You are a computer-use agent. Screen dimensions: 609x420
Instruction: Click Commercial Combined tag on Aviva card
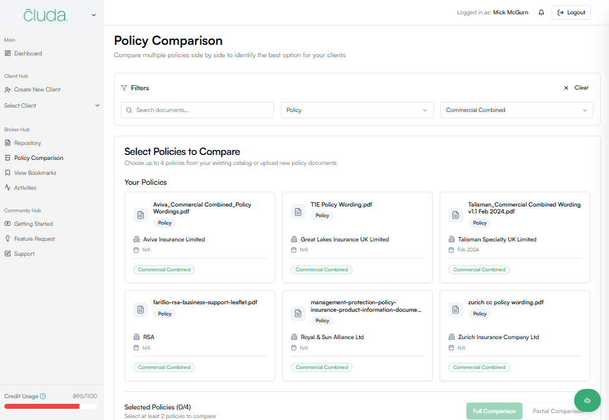click(164, 269)
